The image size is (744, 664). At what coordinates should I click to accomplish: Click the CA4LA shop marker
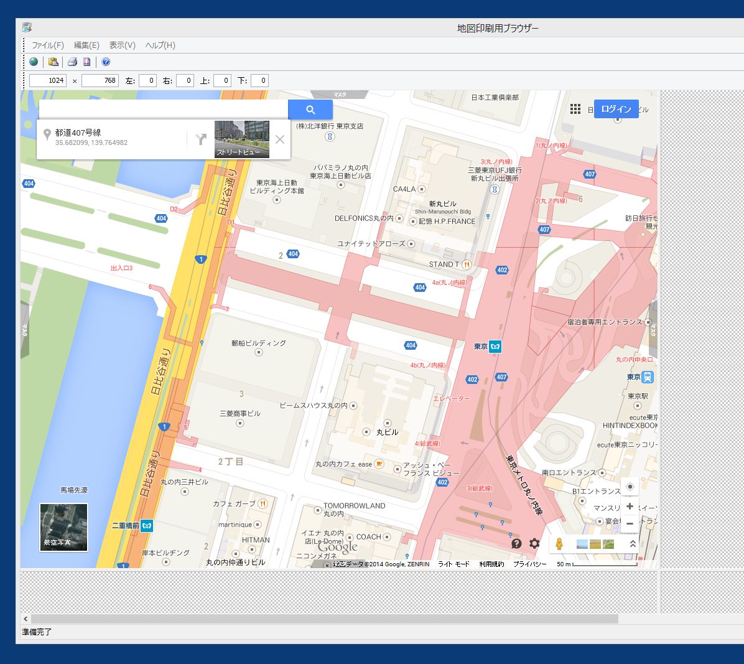pos(421,189)
